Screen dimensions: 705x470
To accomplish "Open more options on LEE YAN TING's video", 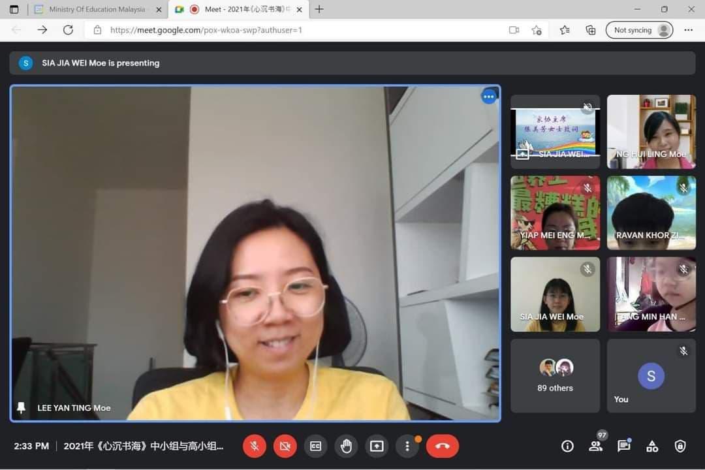I will point(489,96).
